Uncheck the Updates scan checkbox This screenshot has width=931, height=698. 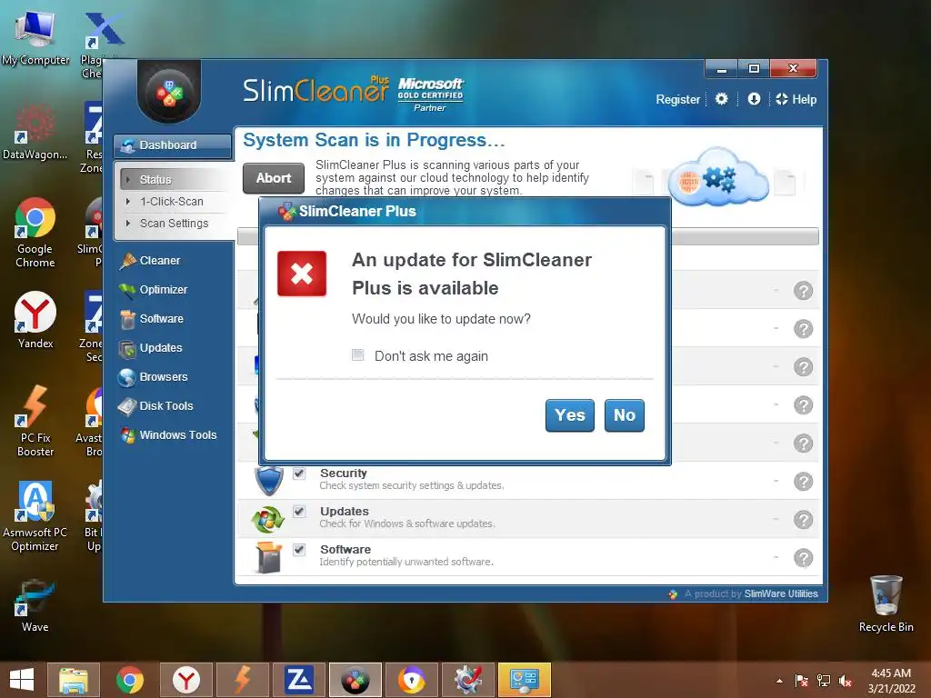click(x=299, y=512)
